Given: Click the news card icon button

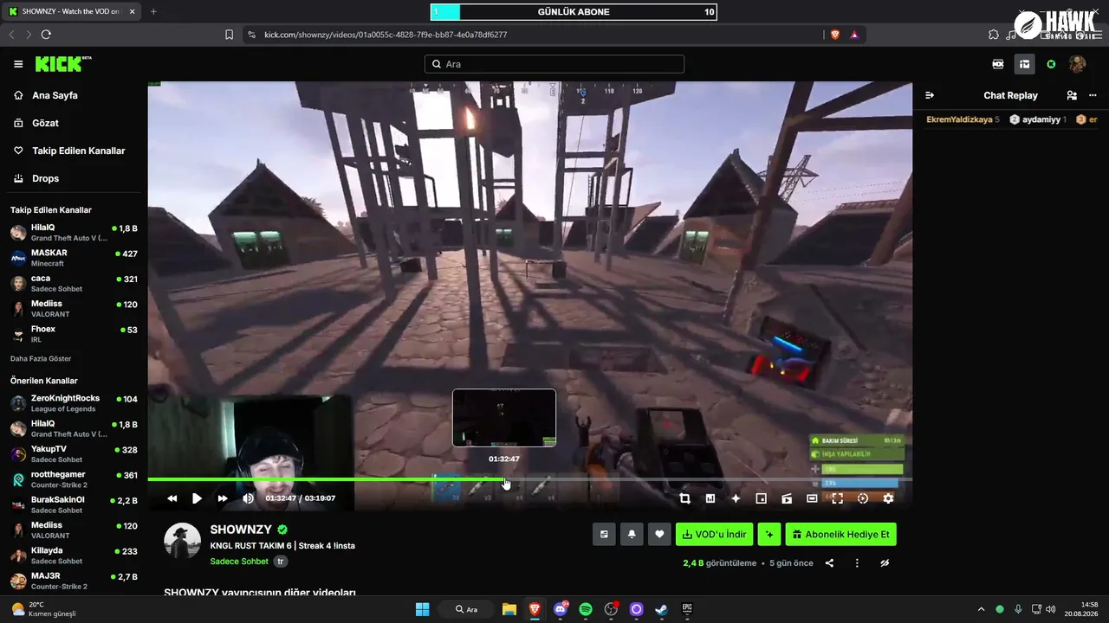Looking at the screenshot, I should (x=604, y=535).
